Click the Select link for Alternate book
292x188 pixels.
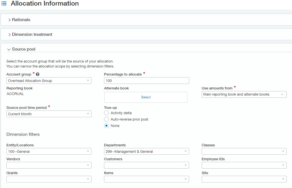146,97
